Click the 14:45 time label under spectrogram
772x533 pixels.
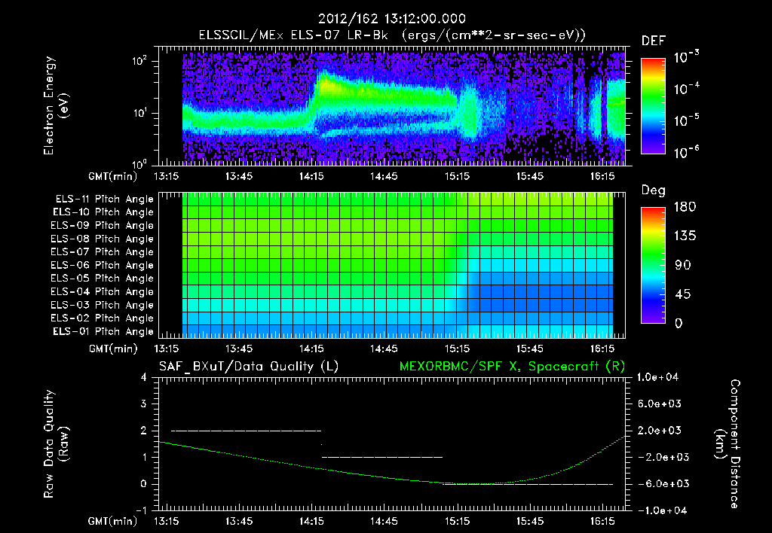click(384, 176)
